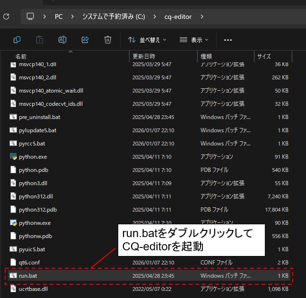306x298 pixels.
Task: Open the 表示 view dropdown
Action: (194, 40)
